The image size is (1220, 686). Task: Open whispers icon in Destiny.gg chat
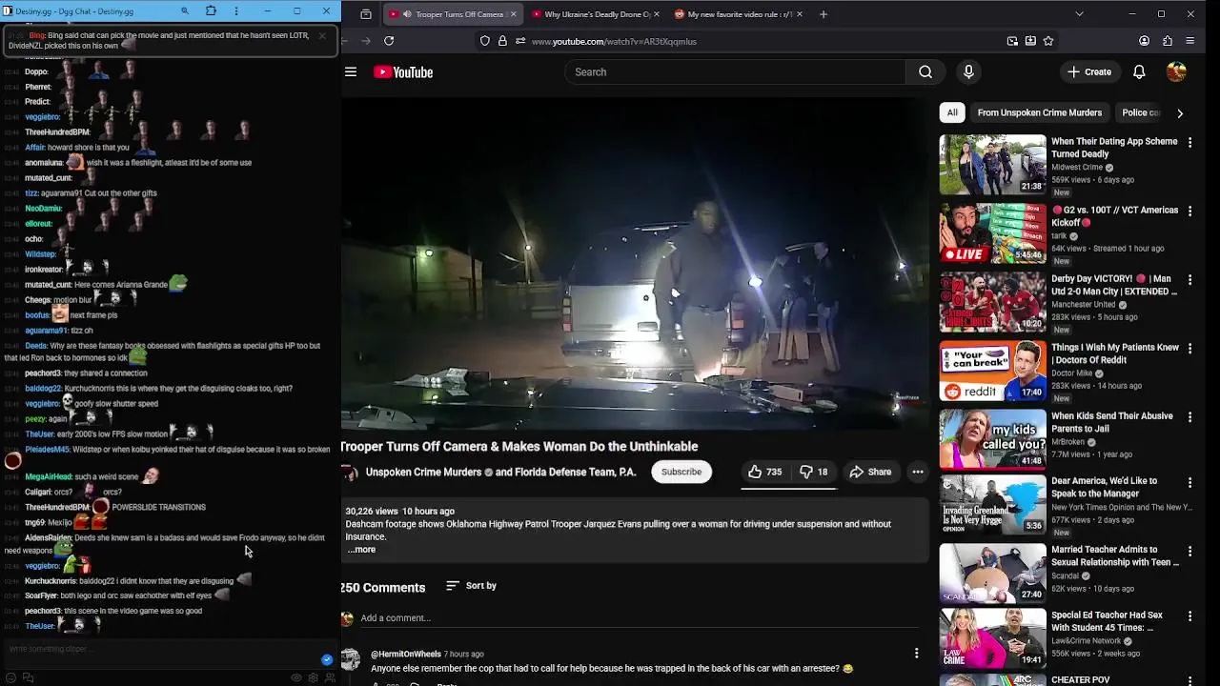[28, 677]
